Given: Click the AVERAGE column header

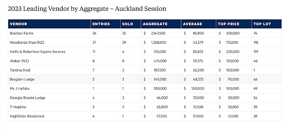Looking at the screenshot, I should pos(193,24).
